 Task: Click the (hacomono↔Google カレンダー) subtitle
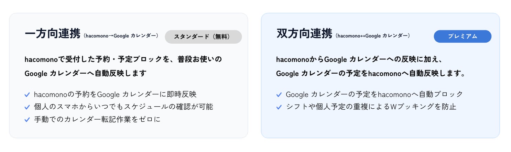373,36
